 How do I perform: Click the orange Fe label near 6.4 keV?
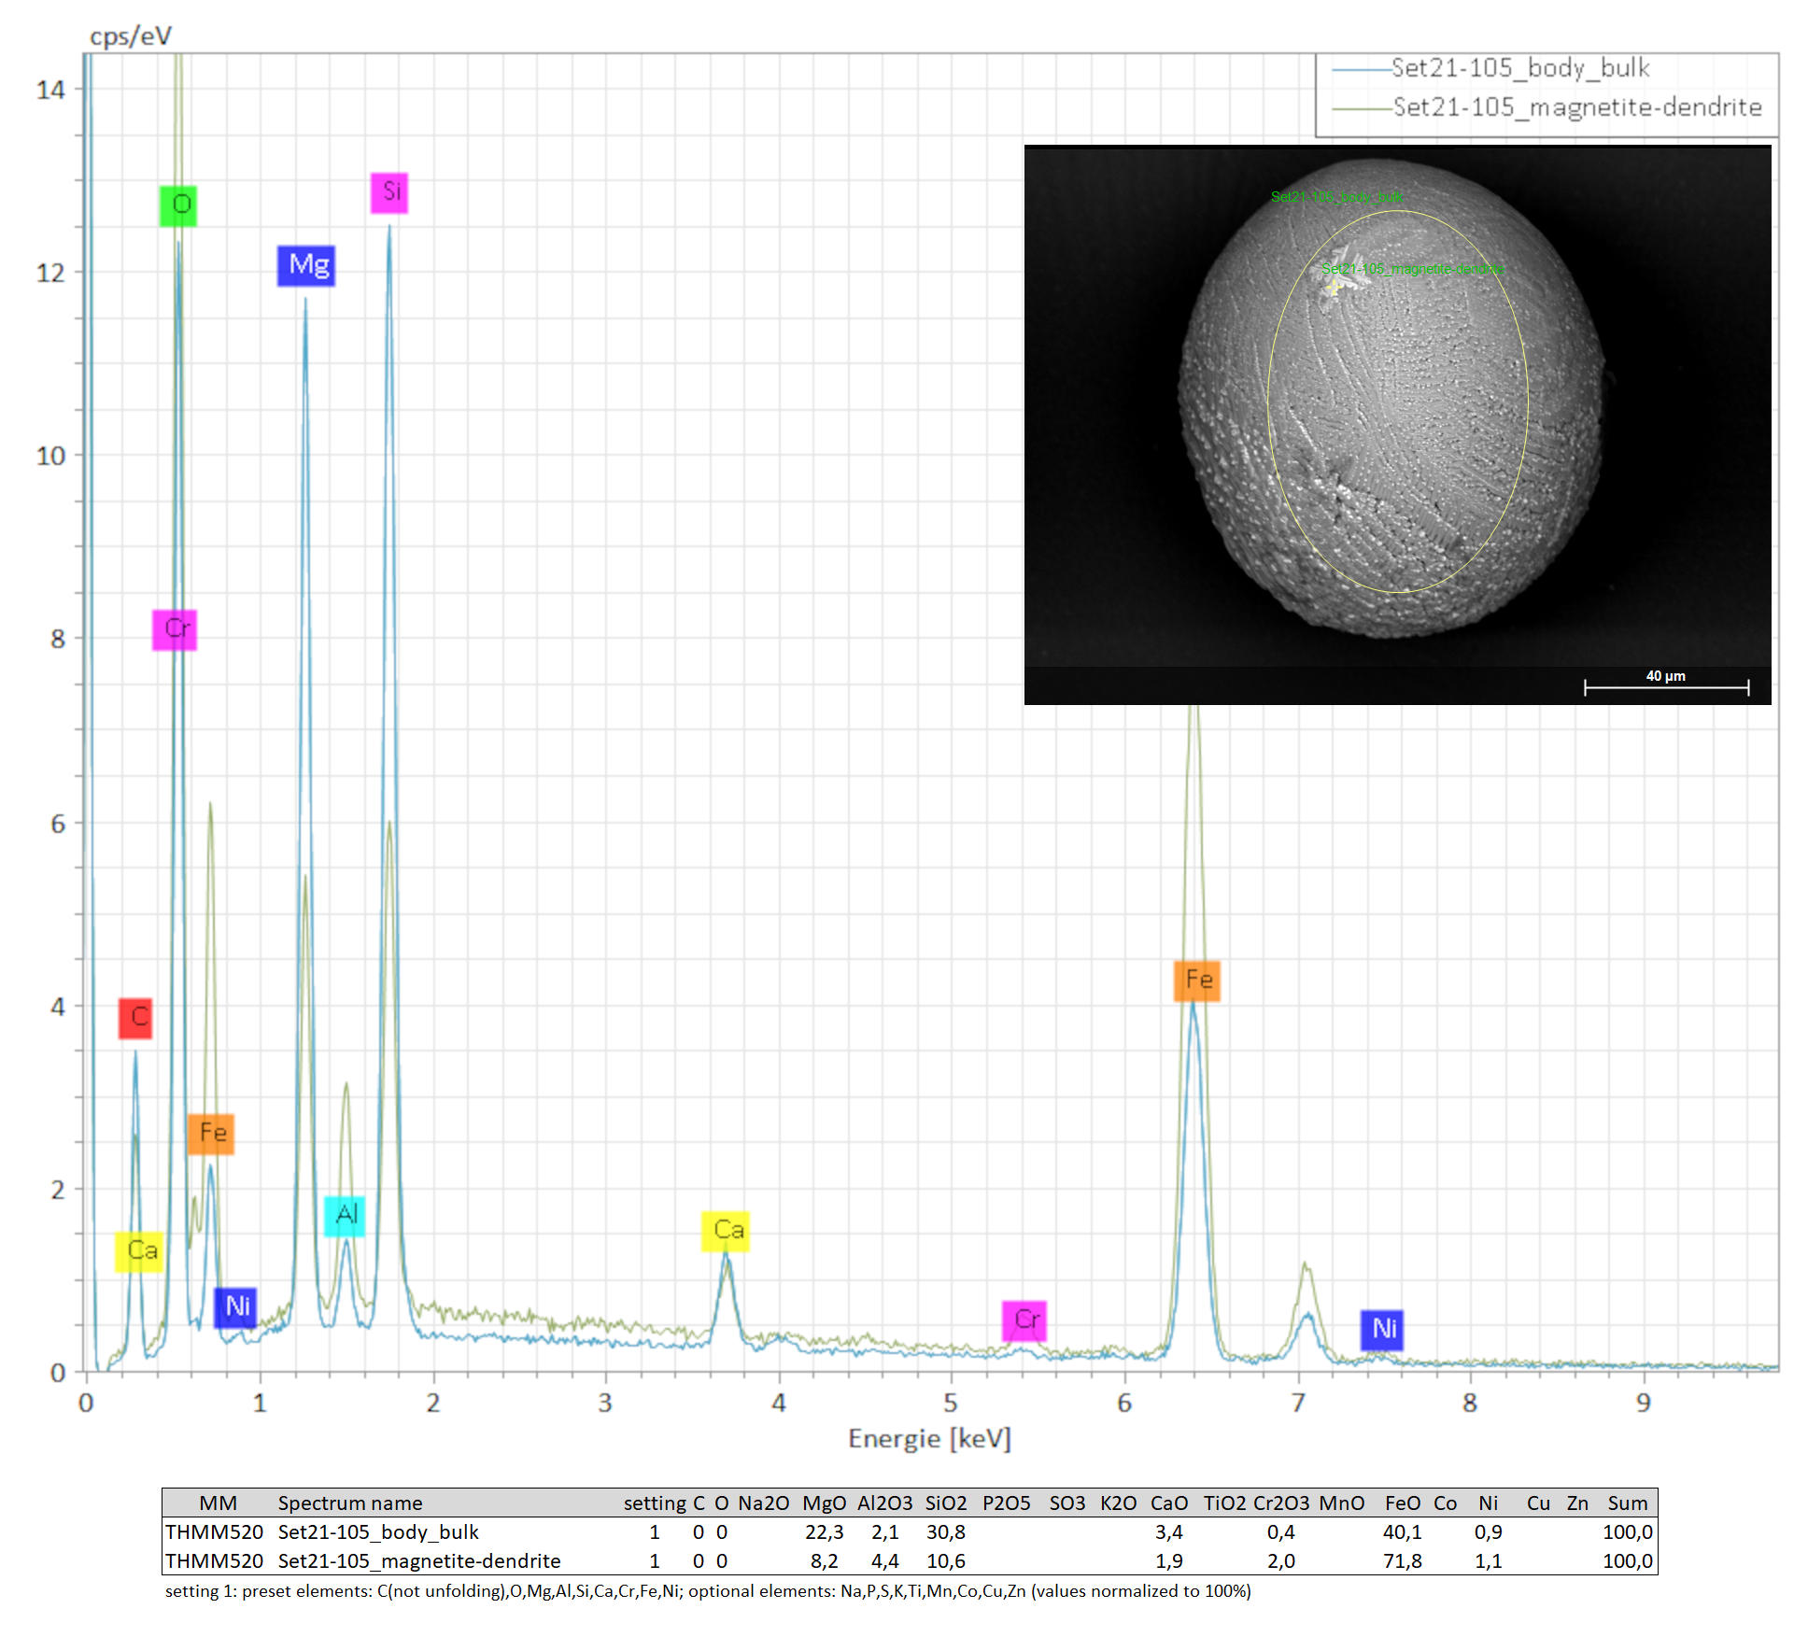1196,980
